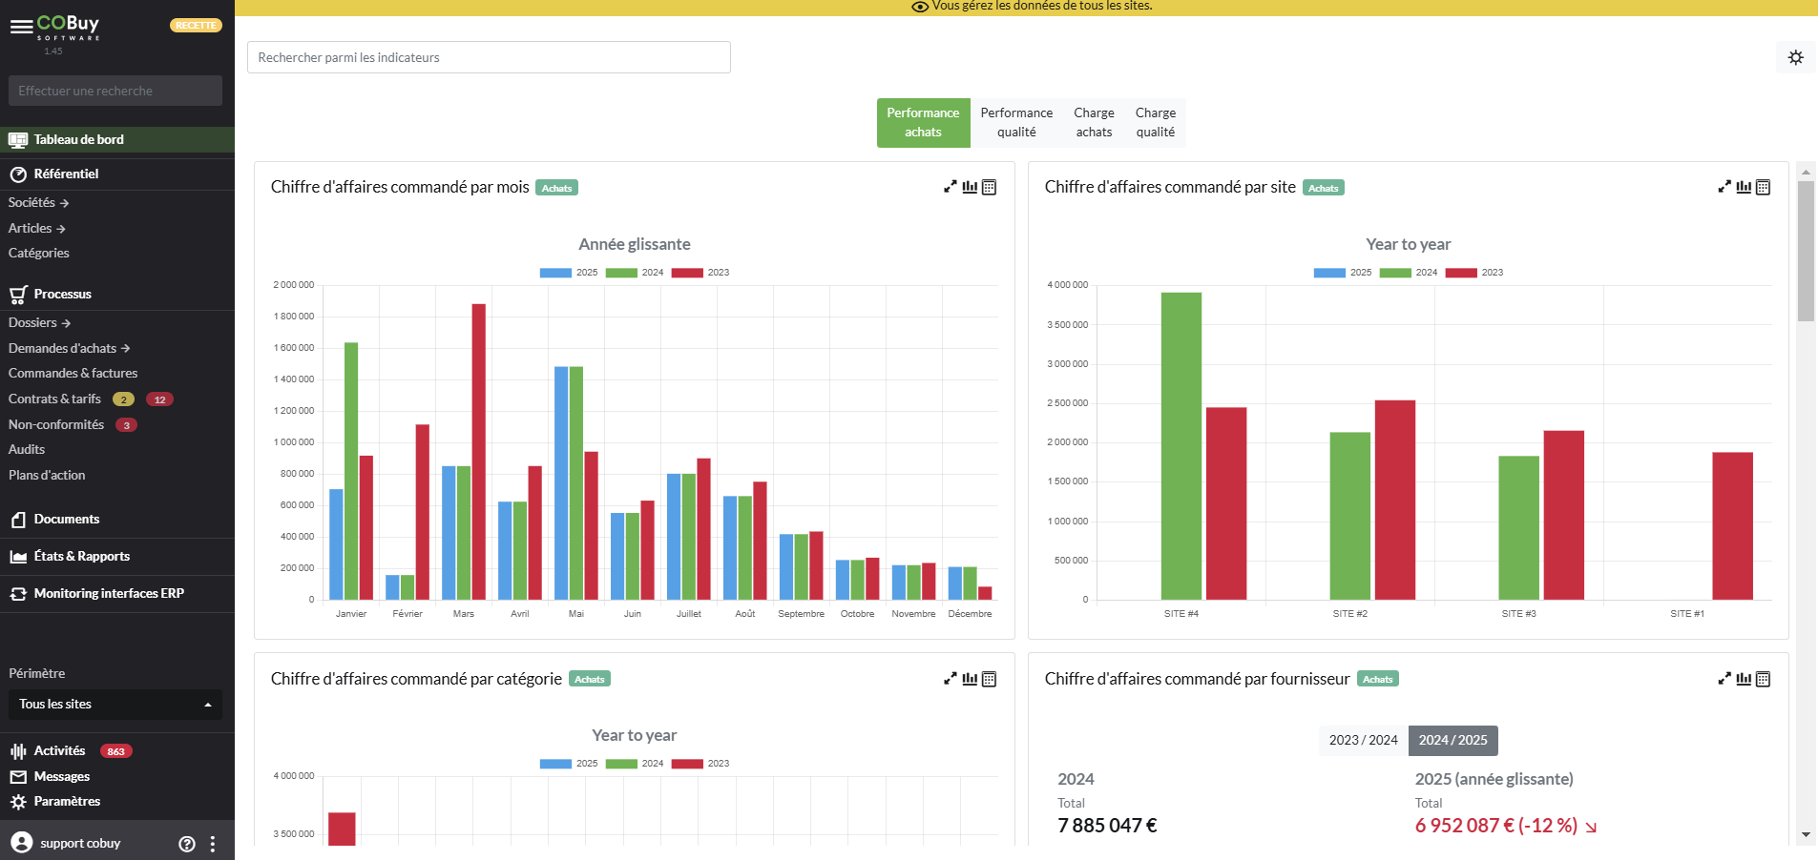The height and width of the screenshot is (860, 1818).
Task: Select table view on 'commandé par fournisseur' card
Action: pyautogui.click(x=1764, y=679)
